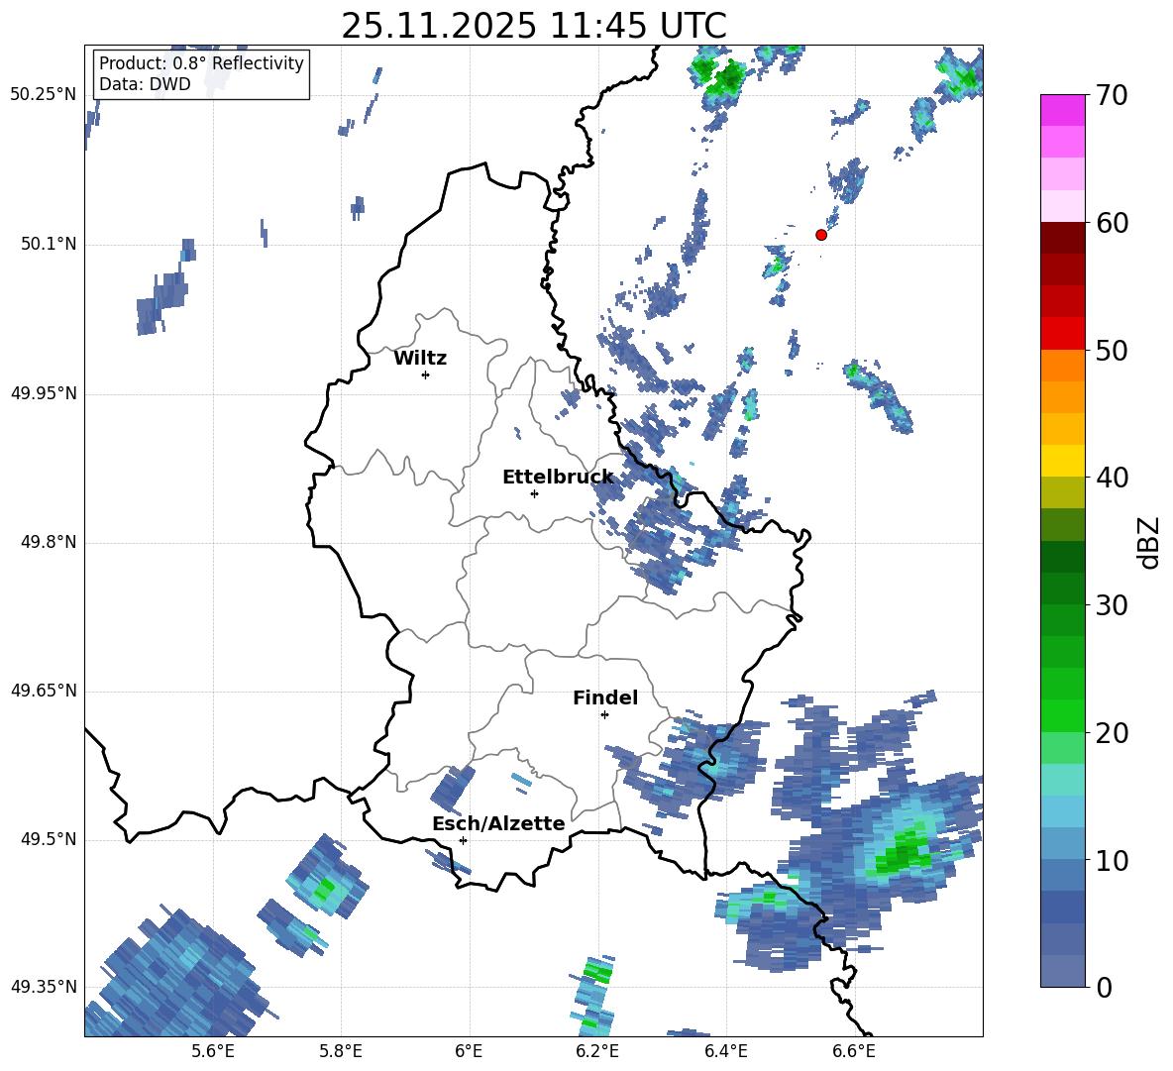
Task: Click the Ettelbruck station cross marker
Action: tap(534, 493)
